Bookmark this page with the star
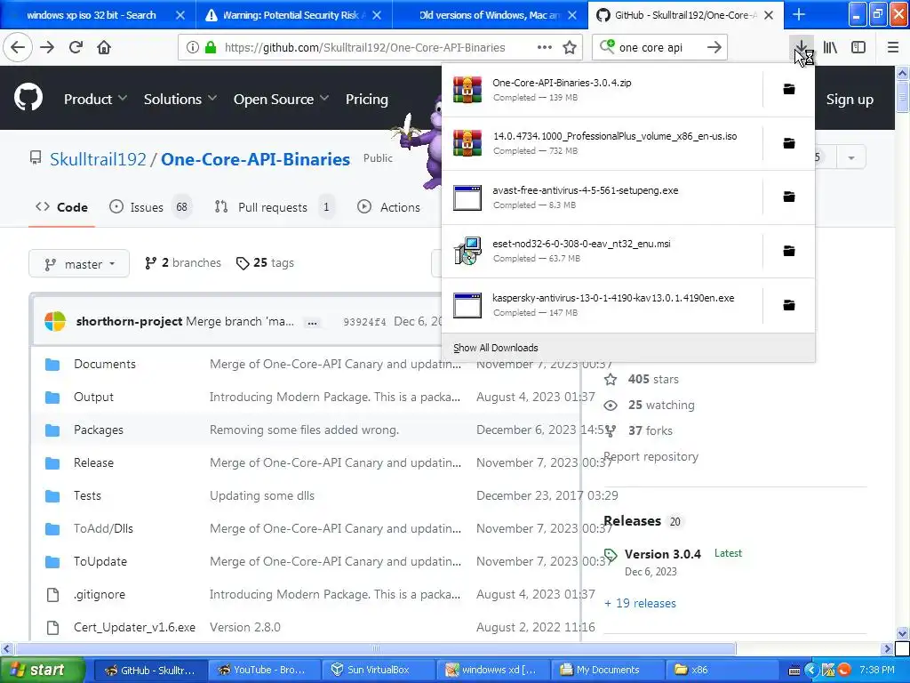The image size is (910, 683). (570, 48)
